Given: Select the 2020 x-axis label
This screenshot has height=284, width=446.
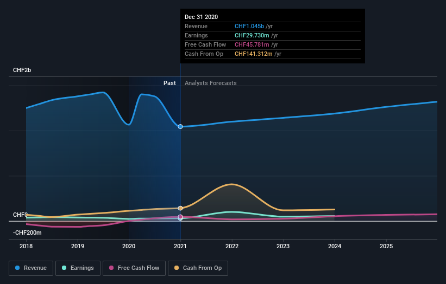Looking at the screenshot, I should 129,246.
